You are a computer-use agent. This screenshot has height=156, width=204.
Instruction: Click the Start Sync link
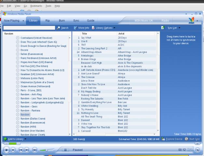point(194,139)
